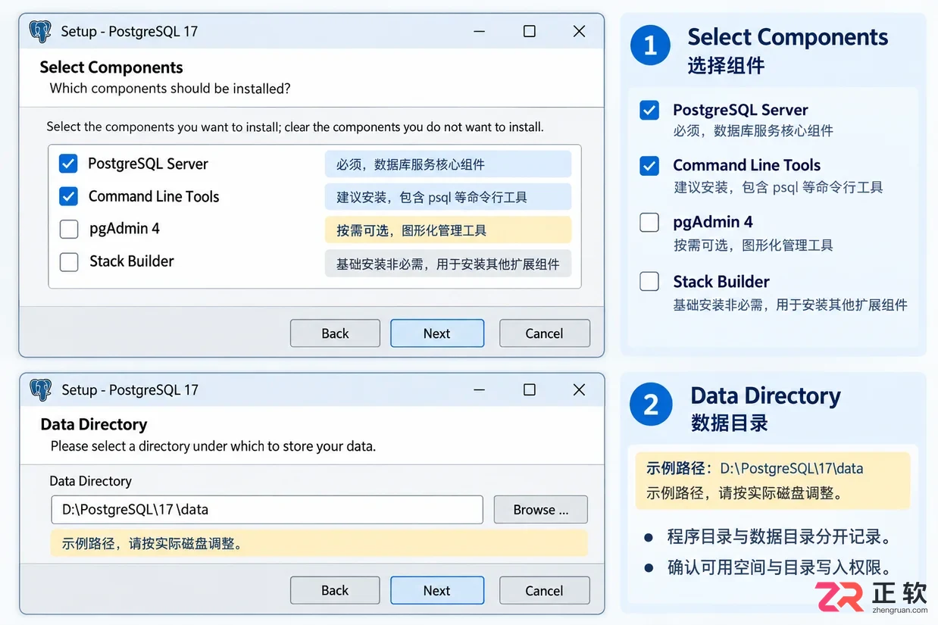The width and height of the screenshot is (938, 625).
Task: Click PostgreSQL elephant icon in Select Components window
Action: pos(40,31)
